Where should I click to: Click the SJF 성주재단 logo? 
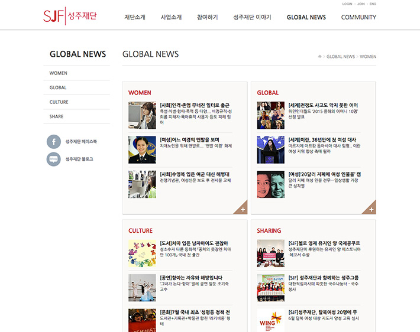pyautogui.click(x=70, y=16)
